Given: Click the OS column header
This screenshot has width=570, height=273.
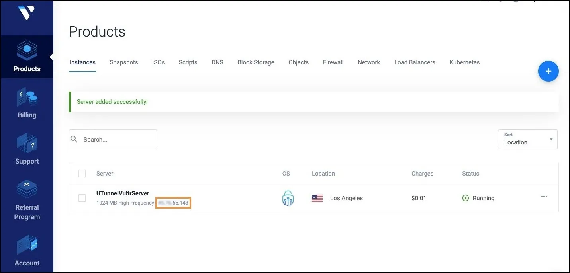Looking at the screenshot, I should click(286, 174).
